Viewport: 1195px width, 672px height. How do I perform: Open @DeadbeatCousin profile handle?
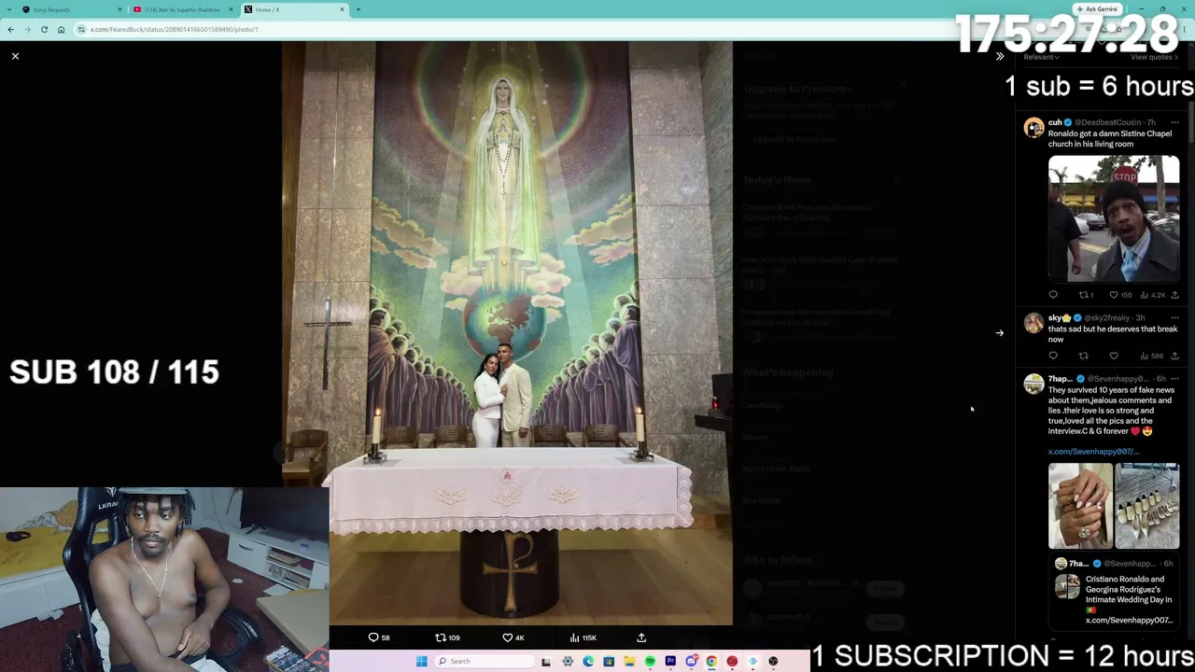tap(1108, 122)
